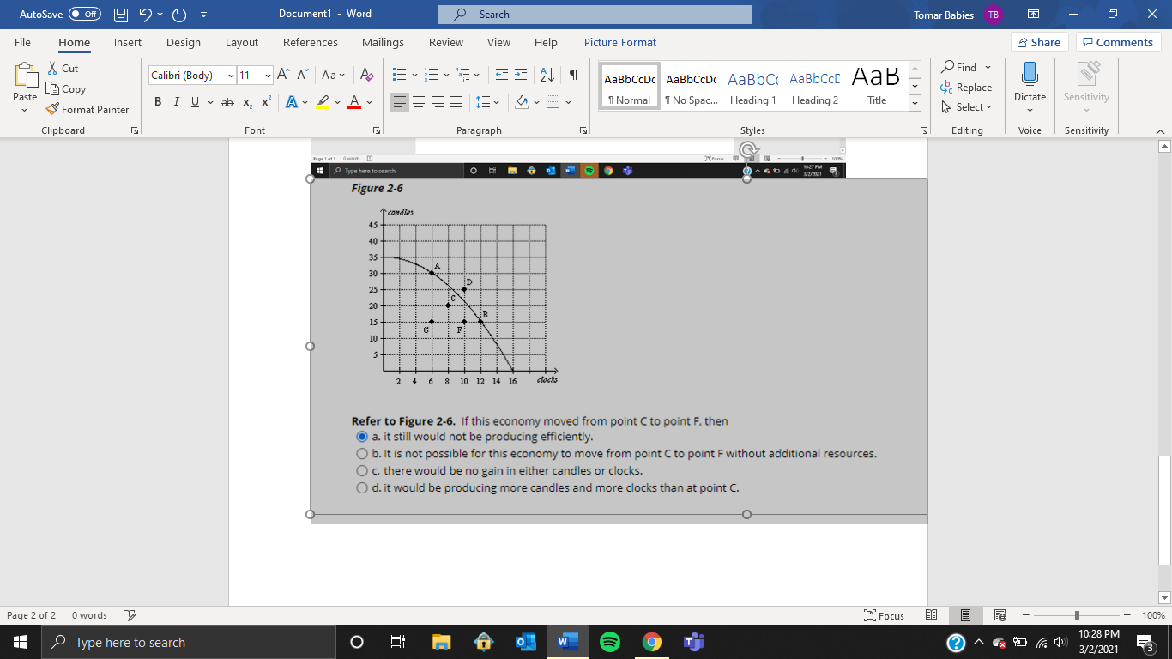Viewport: 1172px width, 659px height.
Task: Select center alignment
Action: 419,101
